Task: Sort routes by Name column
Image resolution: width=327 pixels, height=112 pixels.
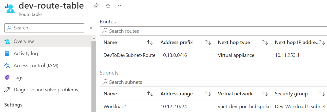Action: click(x=150, y=43)
